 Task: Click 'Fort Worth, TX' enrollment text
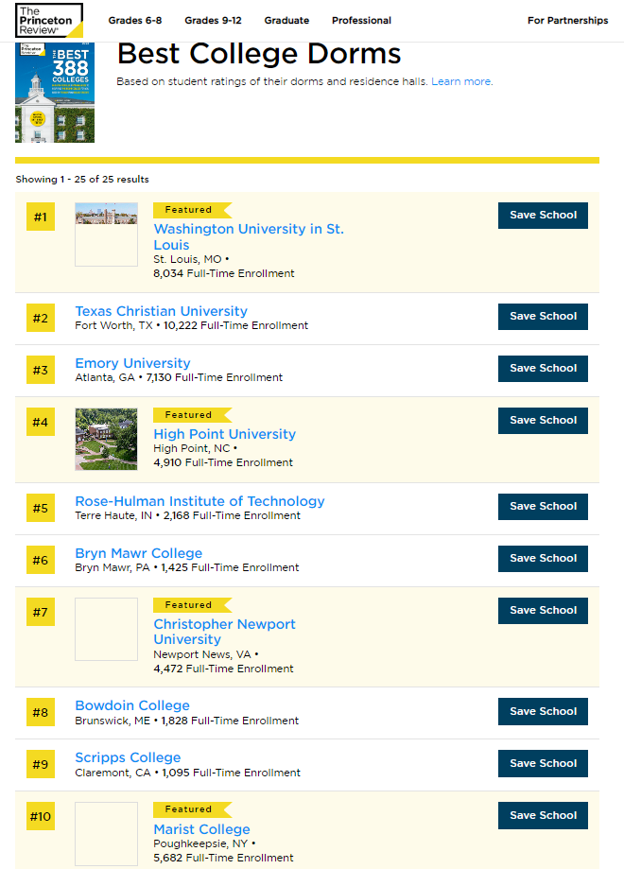[192, 325]
